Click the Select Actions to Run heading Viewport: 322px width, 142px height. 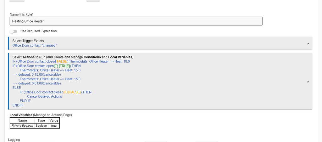click(73, 57)
